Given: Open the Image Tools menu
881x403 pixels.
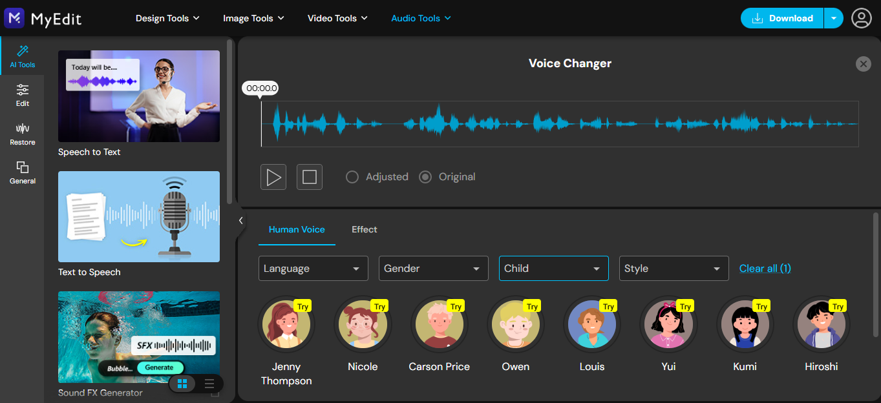Looking at the screenshot, I should [x=253, y=18].
